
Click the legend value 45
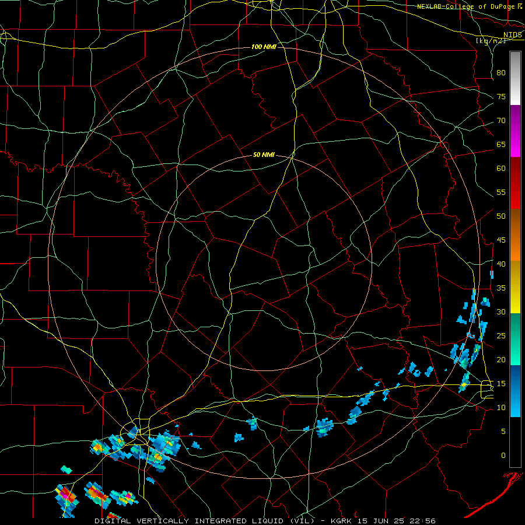501,240
